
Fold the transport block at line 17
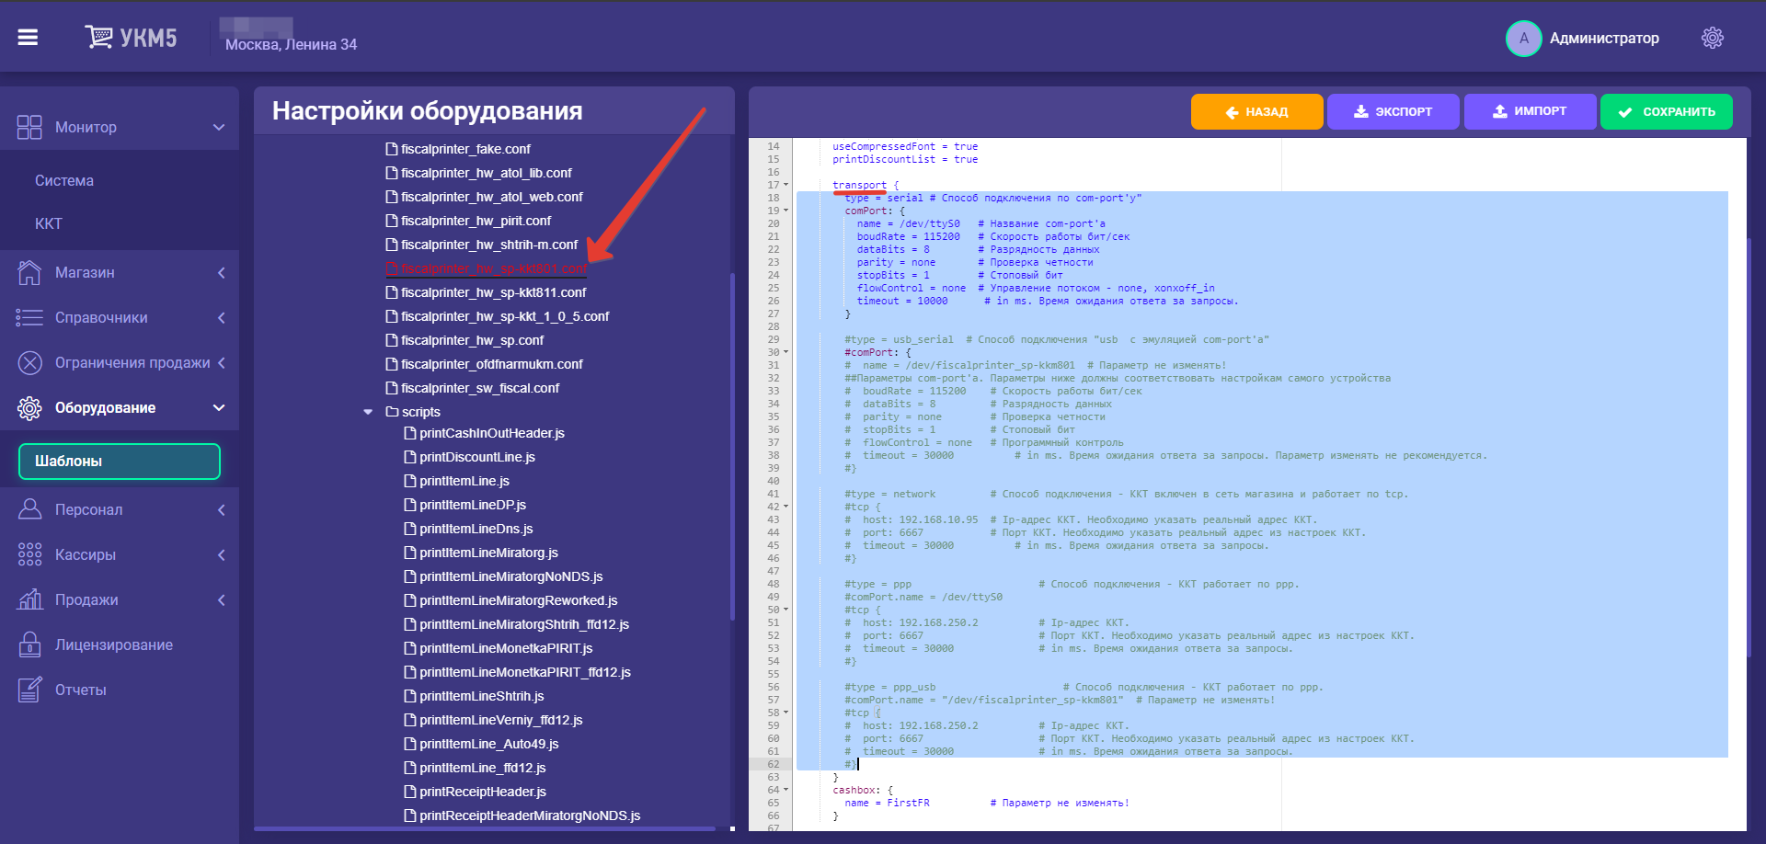click(x=786, y=185)
